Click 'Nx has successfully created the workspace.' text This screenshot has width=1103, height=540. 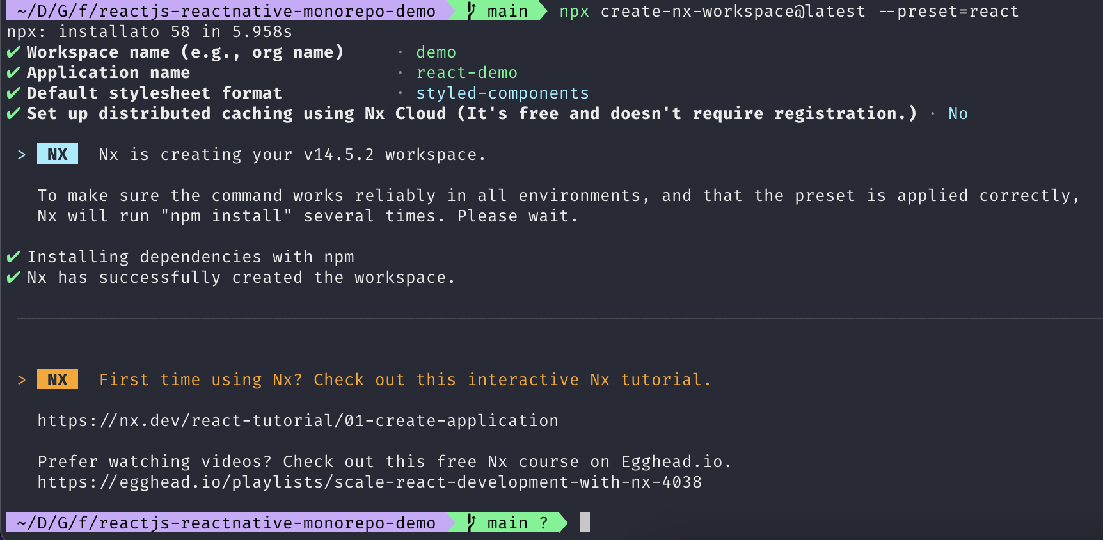[242, 277]
